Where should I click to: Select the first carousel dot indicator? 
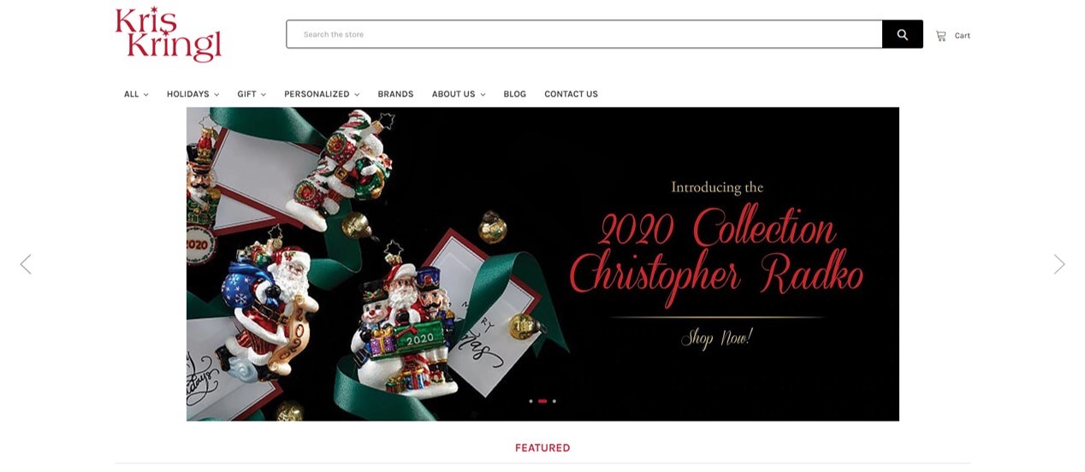coord(531,401)
